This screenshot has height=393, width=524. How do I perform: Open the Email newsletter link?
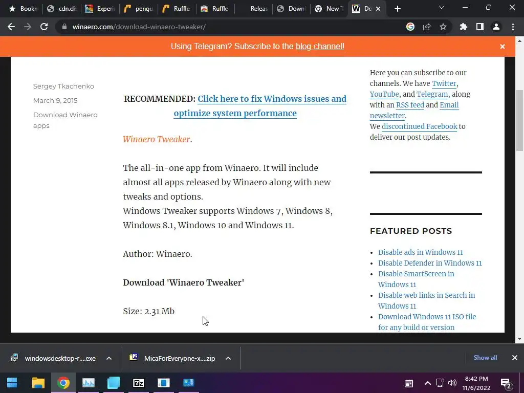[414, 110]
